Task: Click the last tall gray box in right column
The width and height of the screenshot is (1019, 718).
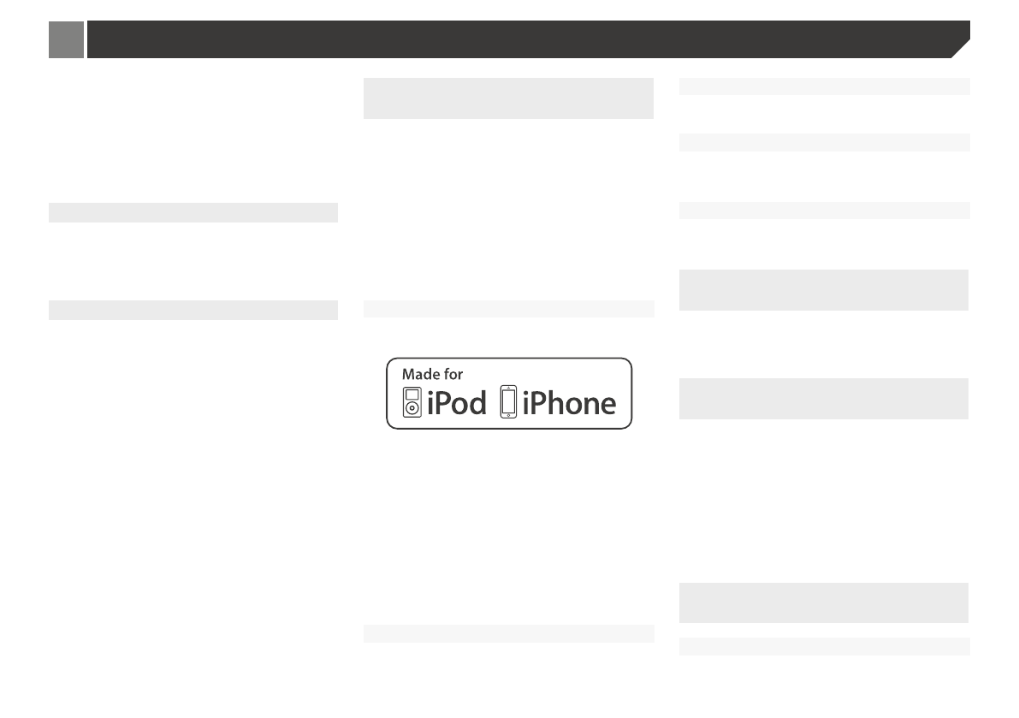Action: (x=824, y=602)
